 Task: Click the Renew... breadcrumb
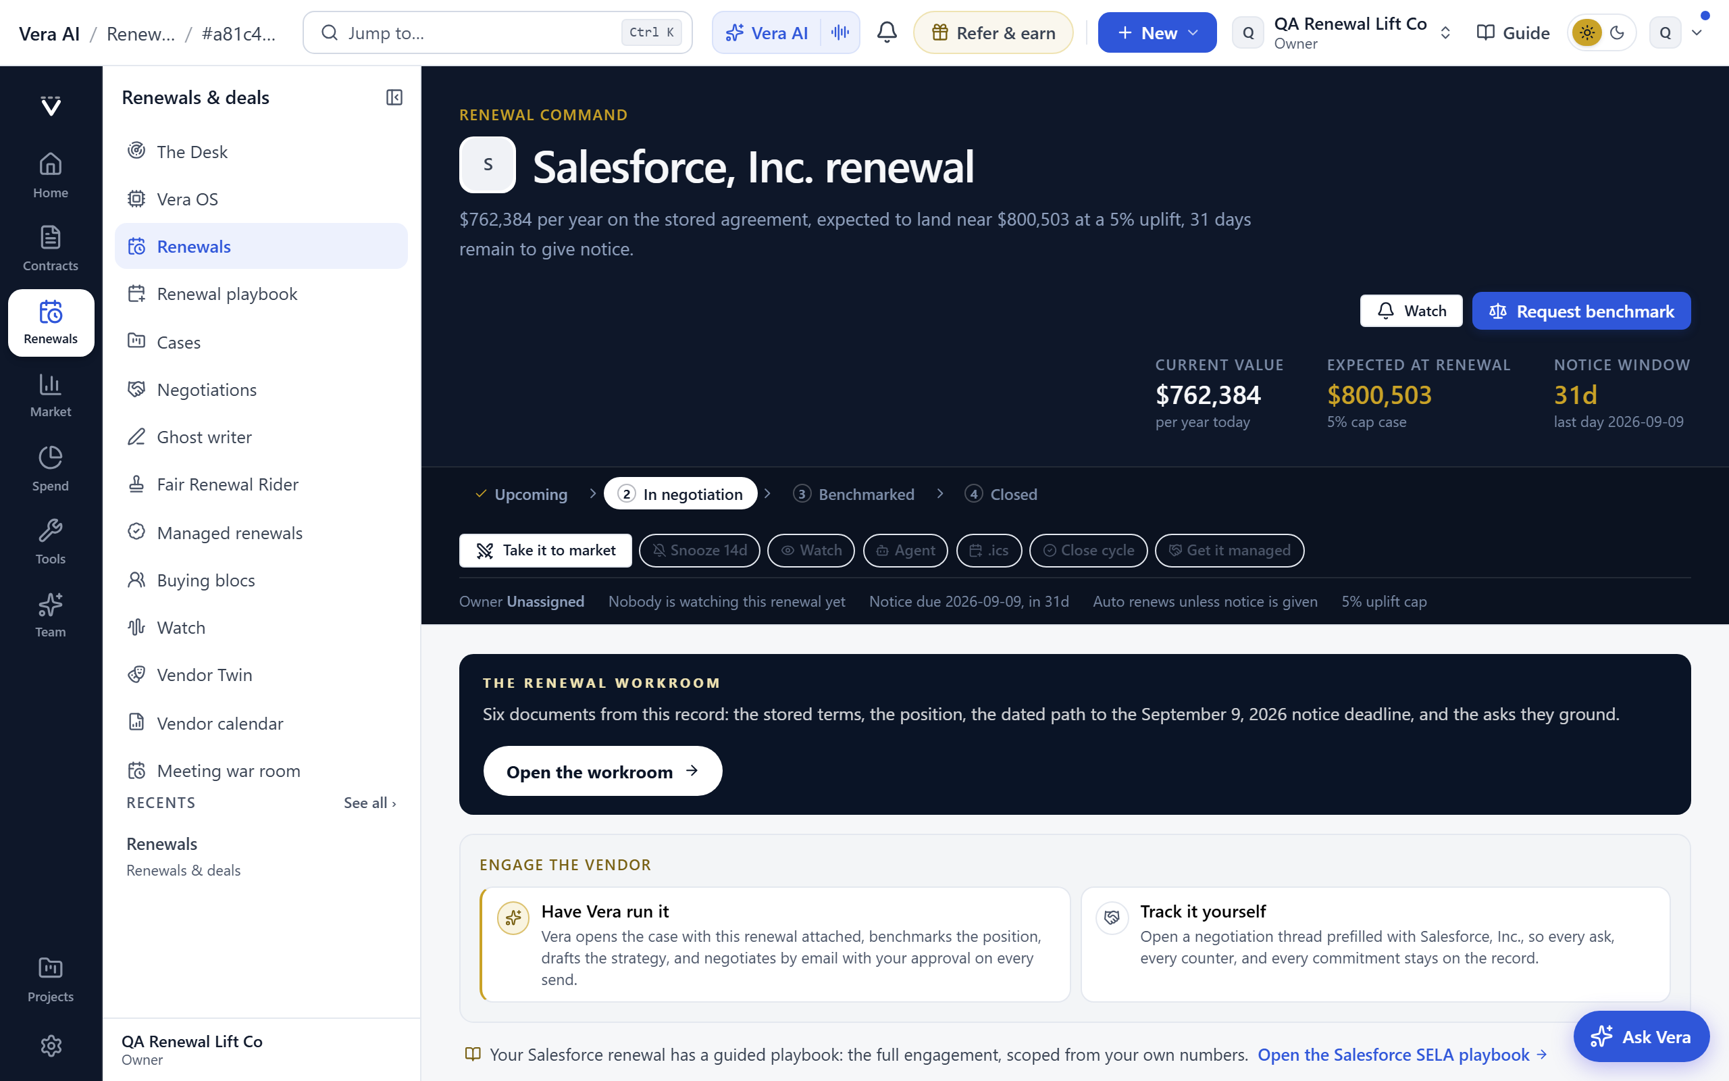[140, 33]
